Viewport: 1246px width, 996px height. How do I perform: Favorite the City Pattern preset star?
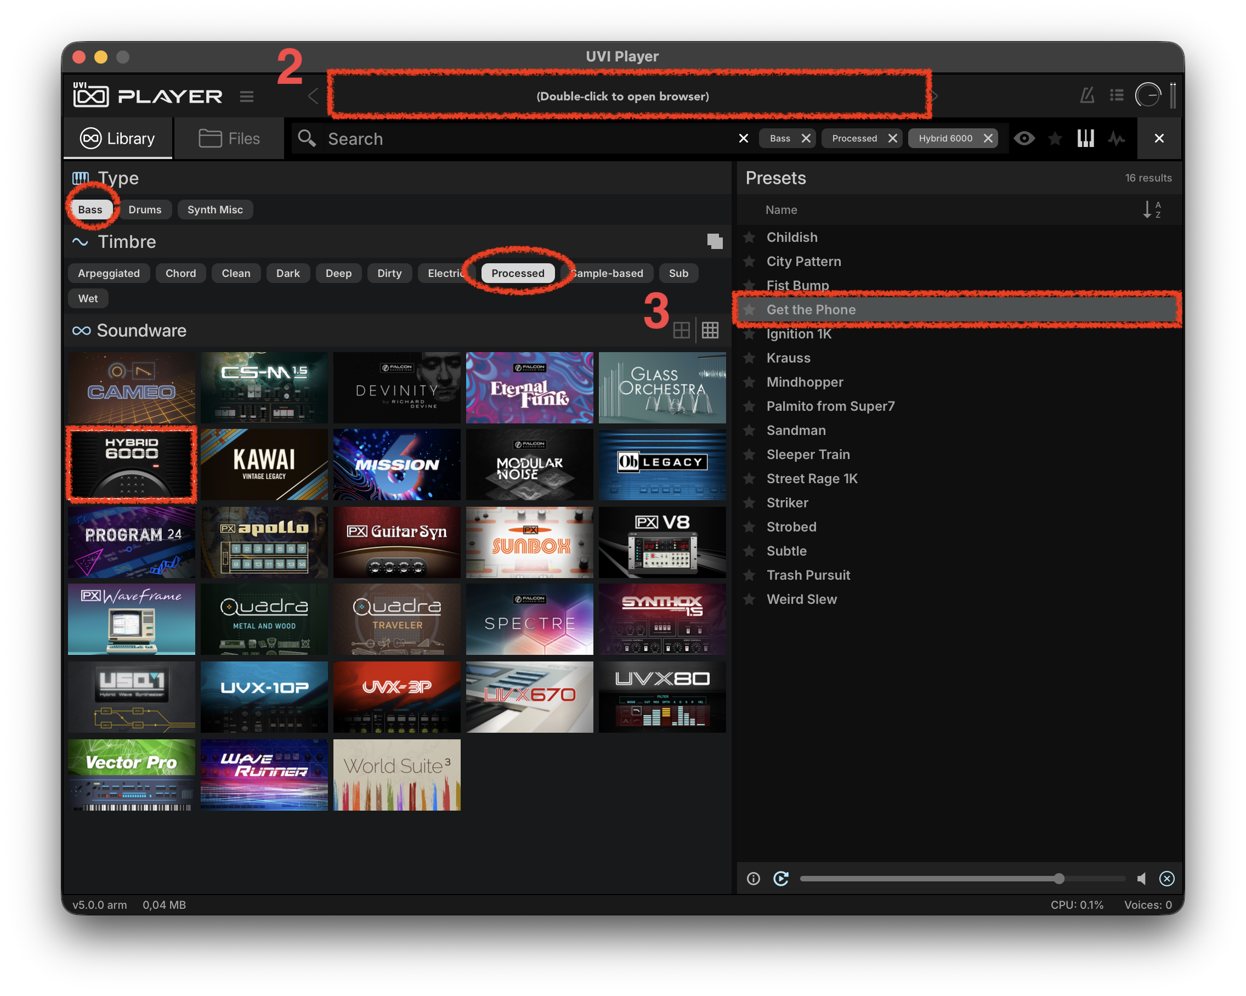(750, 261)
